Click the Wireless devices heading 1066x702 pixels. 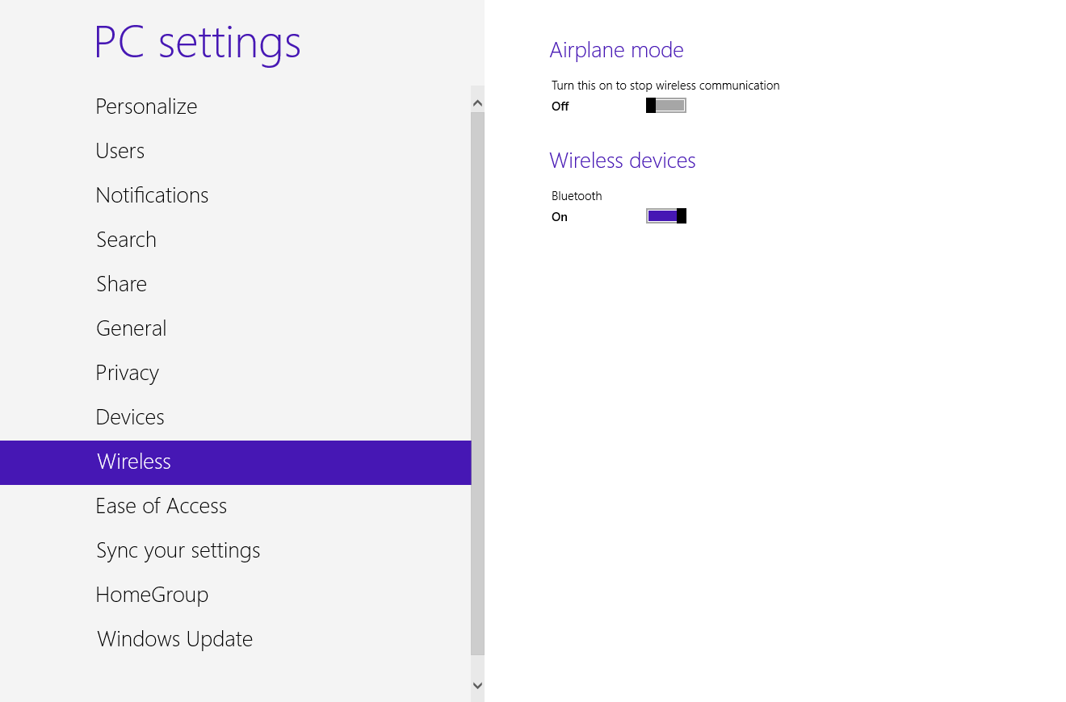pyautogui.click(x=623, y=161)
